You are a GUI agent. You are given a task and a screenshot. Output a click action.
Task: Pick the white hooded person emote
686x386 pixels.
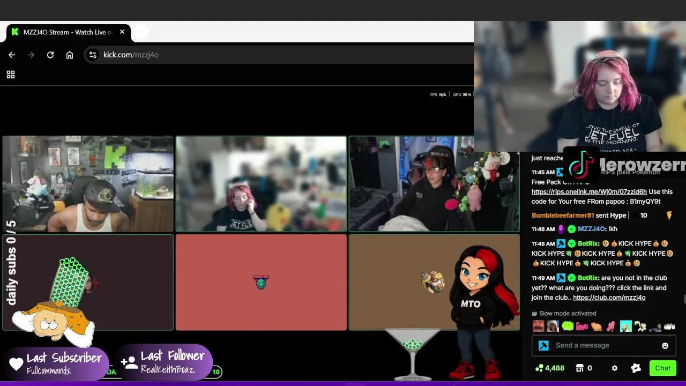pos(553,326)
